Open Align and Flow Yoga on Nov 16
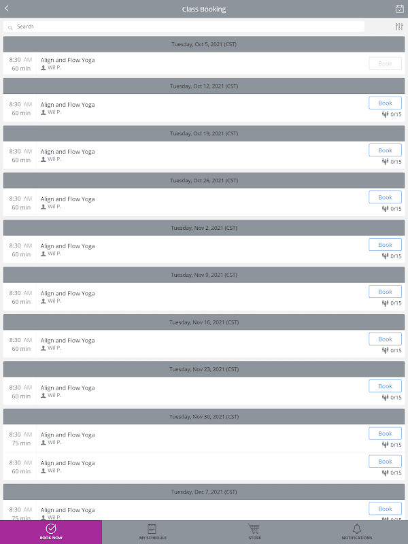Screen dimensions: 408x544 pyautogui.click(x=68, y=341)
